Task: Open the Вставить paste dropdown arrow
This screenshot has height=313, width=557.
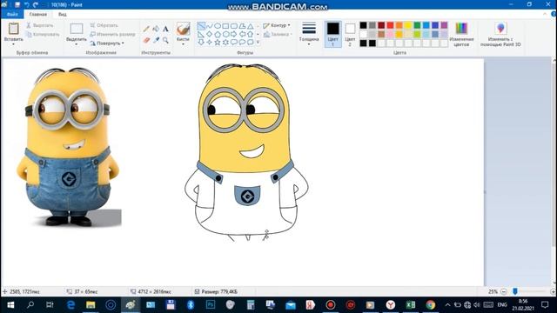Action: [x=14, y=44]
